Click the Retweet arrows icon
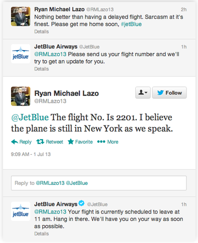The height and width of the screenshot is (243, 198). [x=40, y=142]
